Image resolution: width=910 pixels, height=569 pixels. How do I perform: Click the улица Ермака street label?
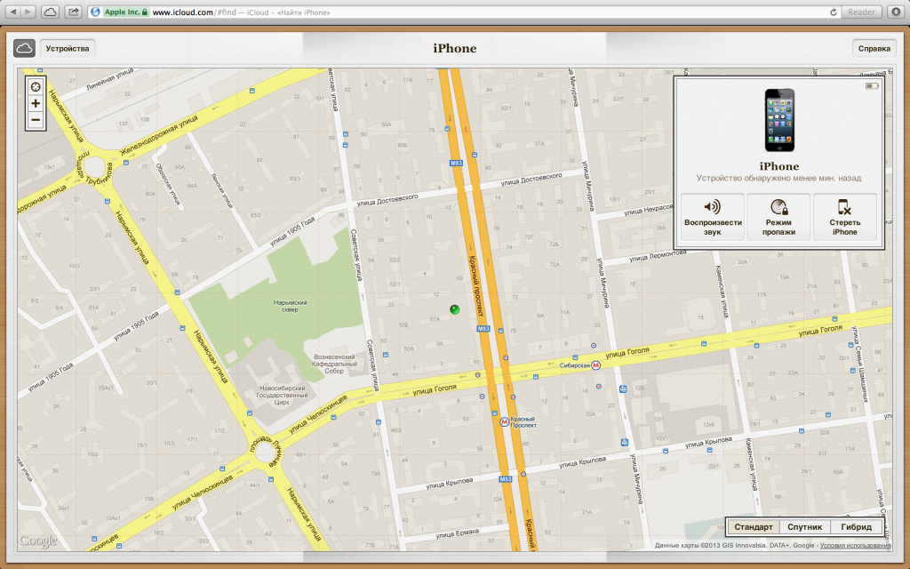pos(458,534)
